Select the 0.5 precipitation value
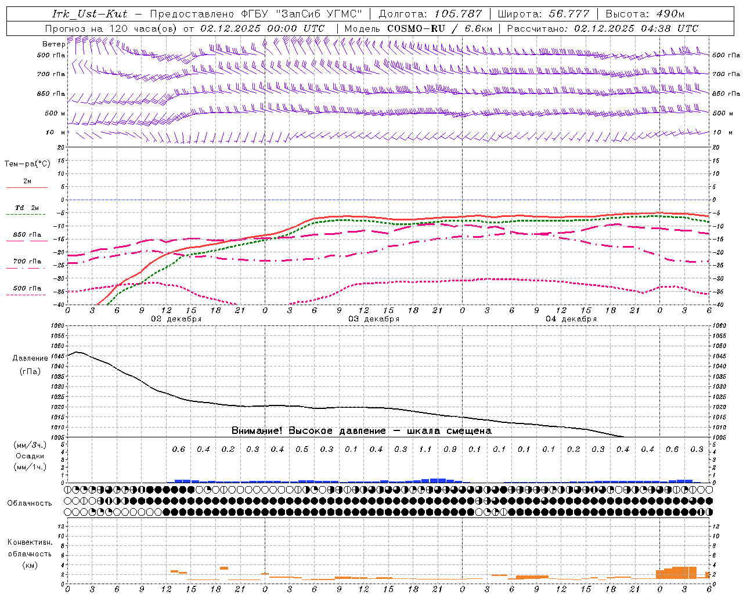Image resolution: width=743 pixels, height=594 pixels. [x=302, y=450]
